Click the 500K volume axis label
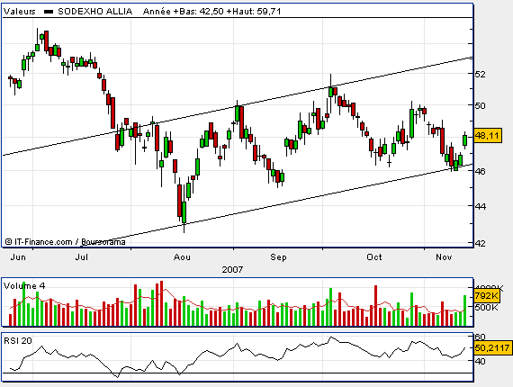The width and height of the screenshot is (513, 387). (x=486, y=308)
